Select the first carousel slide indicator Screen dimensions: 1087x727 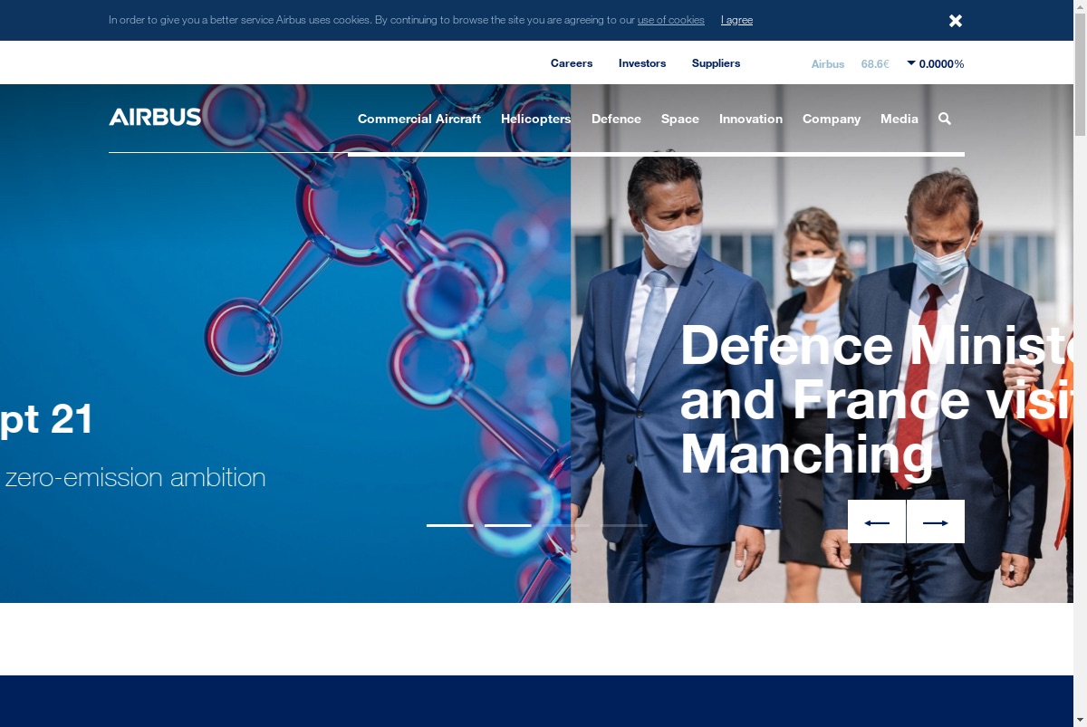(x=450, y=525)
